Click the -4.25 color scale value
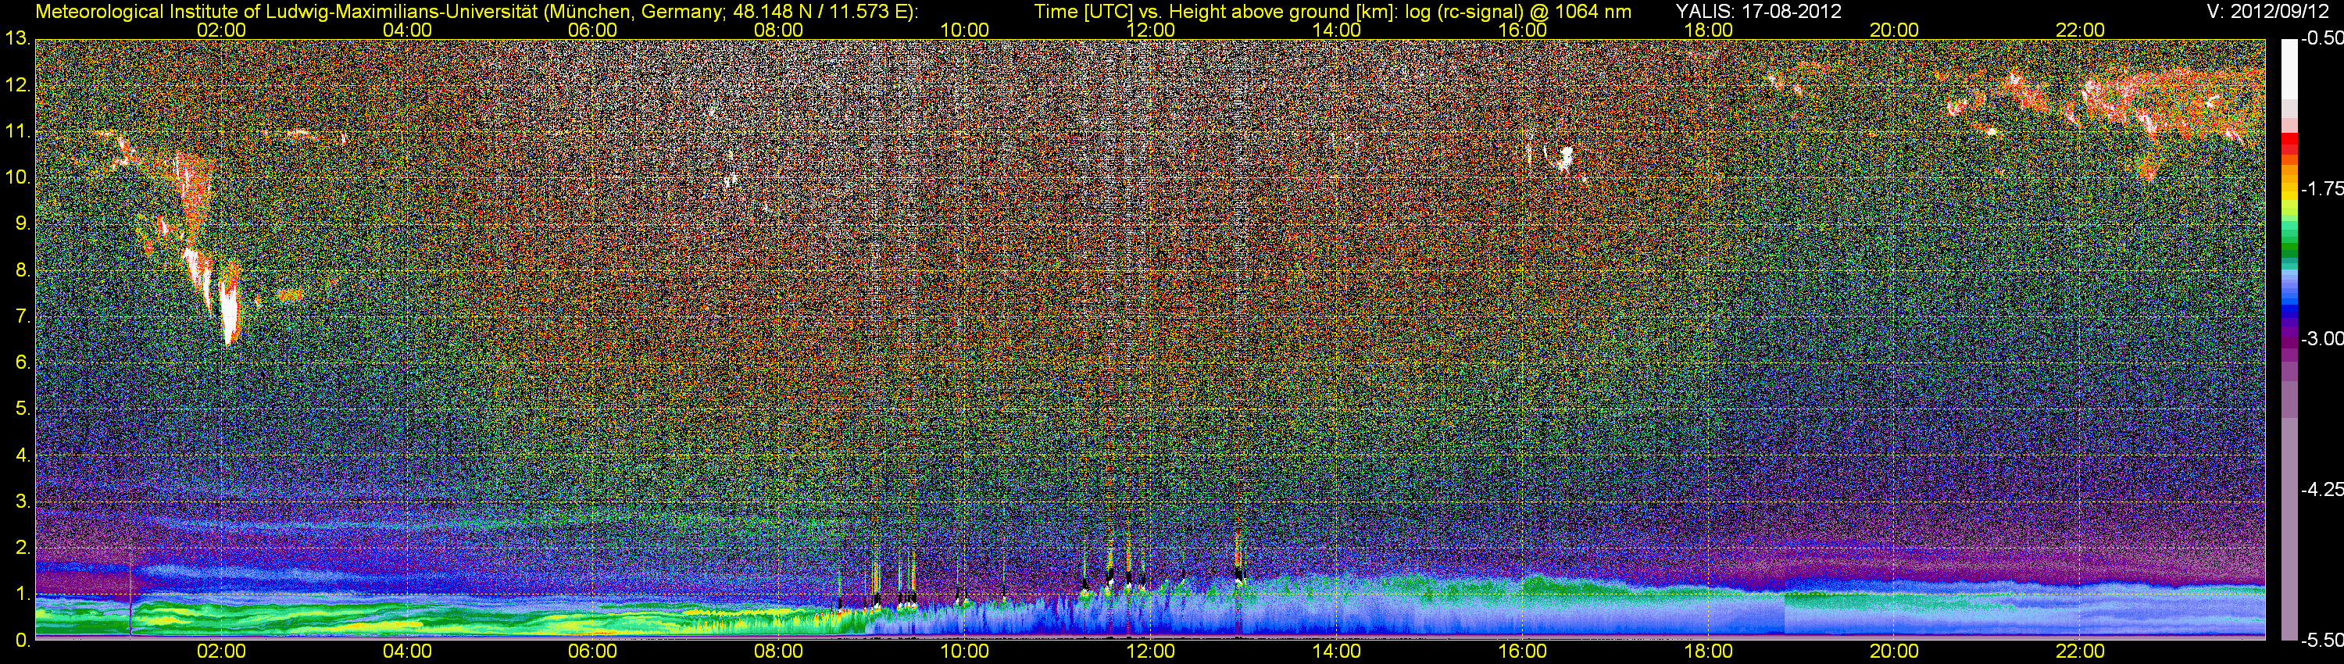Image resolution: width=2344 pixels, height=664 pixels. tap(2322, 491)
